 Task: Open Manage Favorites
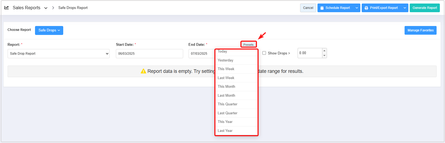[x=420, y=30]
